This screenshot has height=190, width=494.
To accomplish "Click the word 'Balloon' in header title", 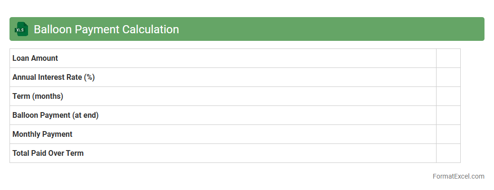I will pyautogui.click(x=51, y=29).
